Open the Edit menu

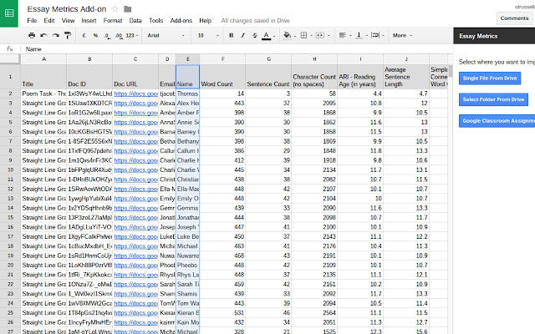click(49, 20)
